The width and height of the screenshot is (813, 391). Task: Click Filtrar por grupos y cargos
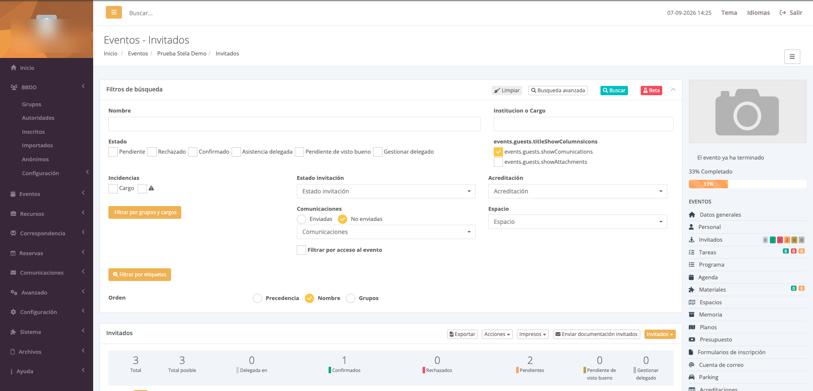(x=145, y=212)
